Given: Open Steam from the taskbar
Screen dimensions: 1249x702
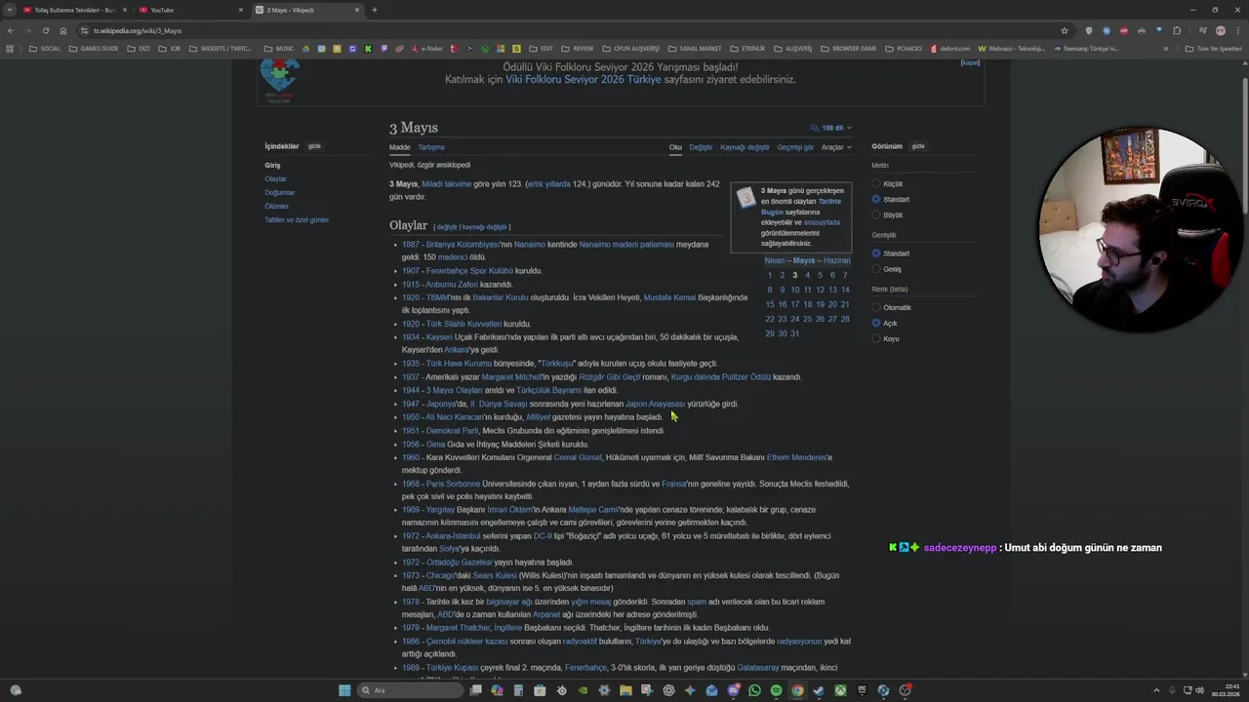Looking at the screenshot, I should (x=819, y=690).
